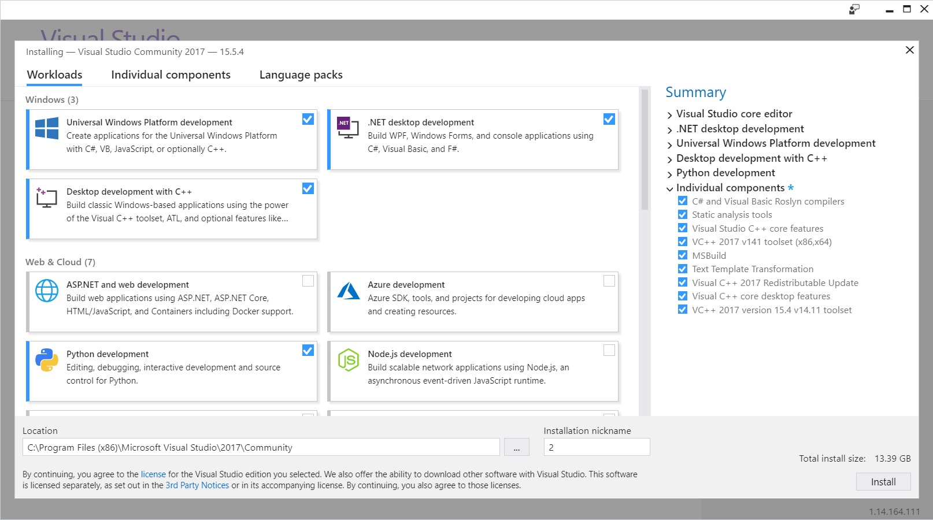Viewport: 933px width, 520px height.
Task: Browse for install location with ... button
Action: click(517, 447)
